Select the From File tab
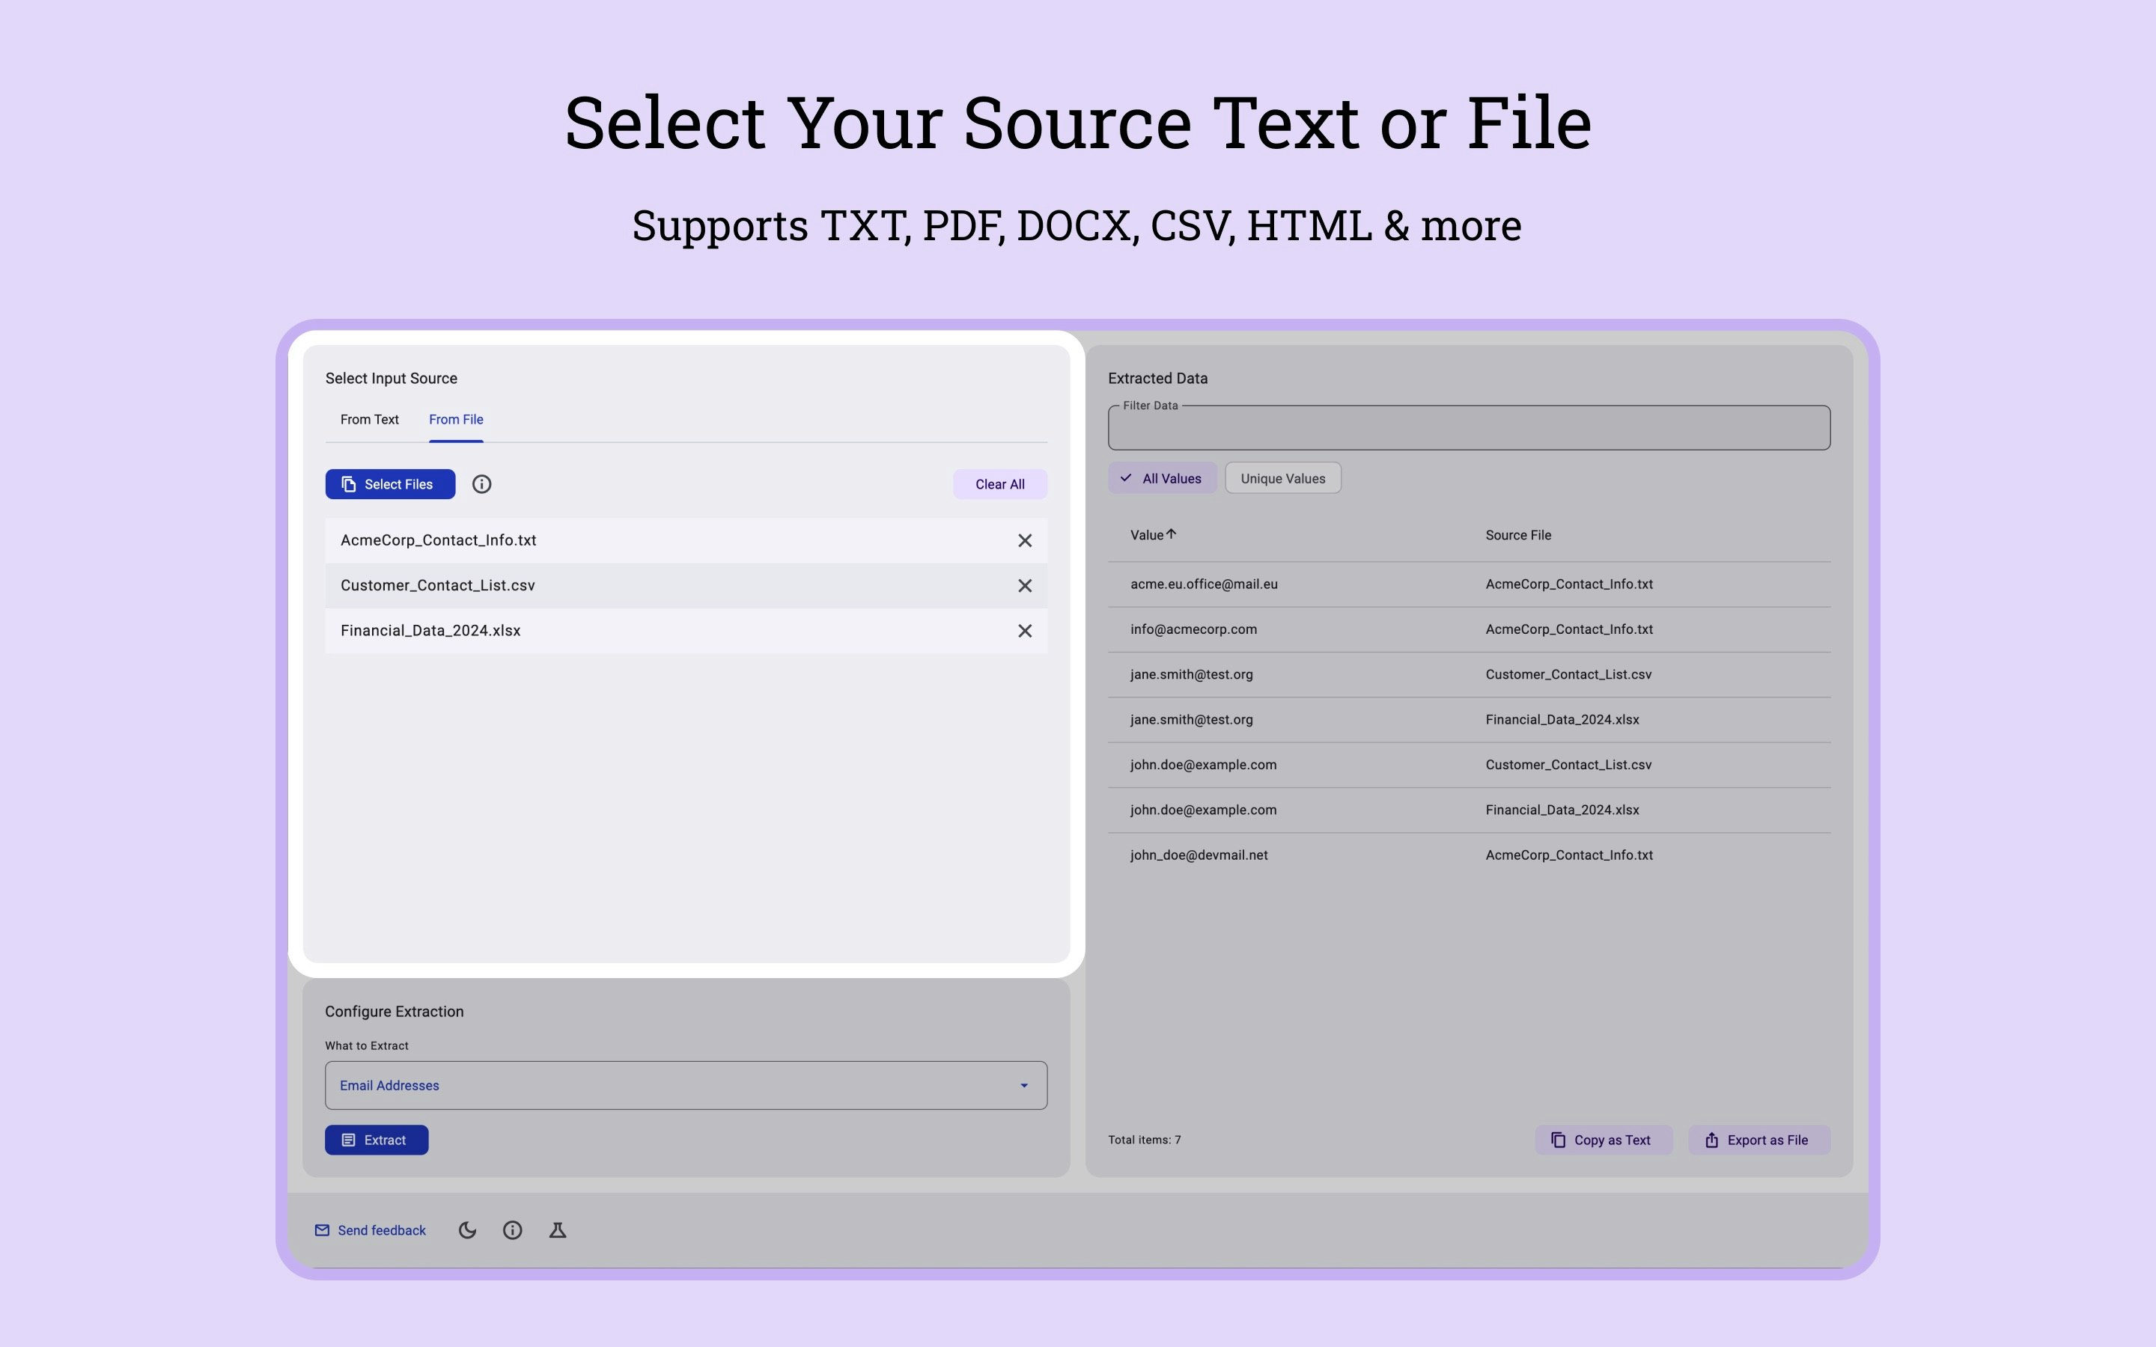 click(456, 419)
